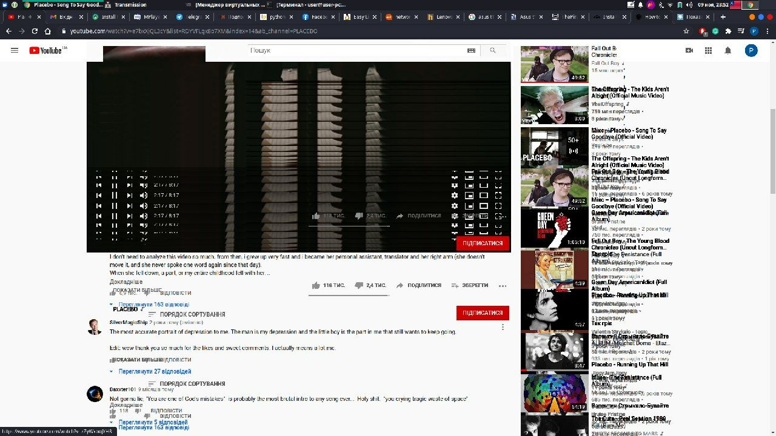Open ПОРЯДОК СОРТУВАННЯ sort menu above Daxxter101 comment
776x436 pixels.
[187, 384]
